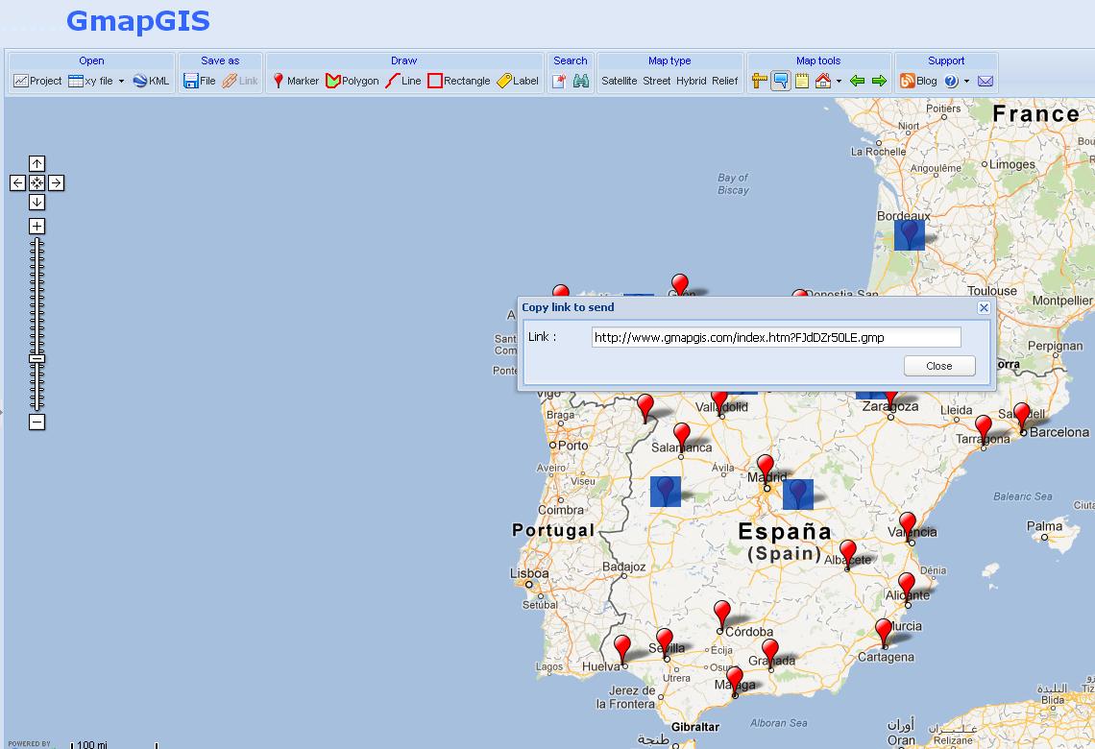
Task: Select the distance measurement ruler tool
Action: click(x=758, y=82)
